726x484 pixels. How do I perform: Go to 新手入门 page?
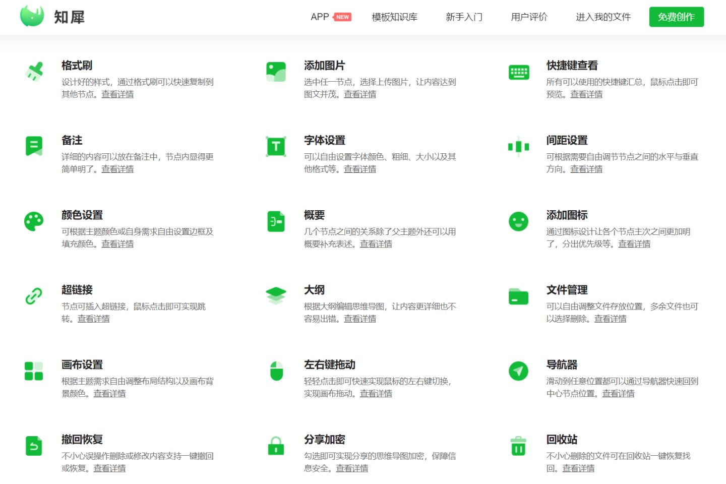coord(464,17)
